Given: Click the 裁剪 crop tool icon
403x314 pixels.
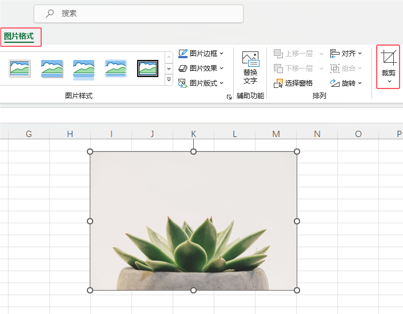Looking at the screenshot, I should pos(388,57).
